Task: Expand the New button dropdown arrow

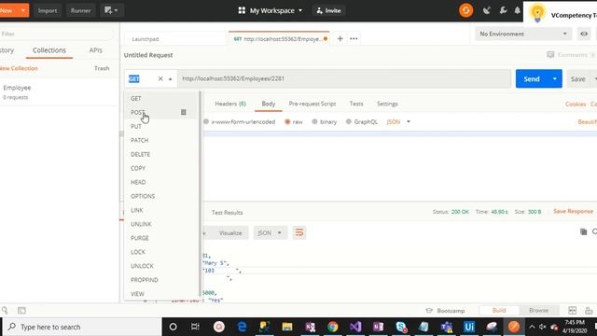Action: 23,10
